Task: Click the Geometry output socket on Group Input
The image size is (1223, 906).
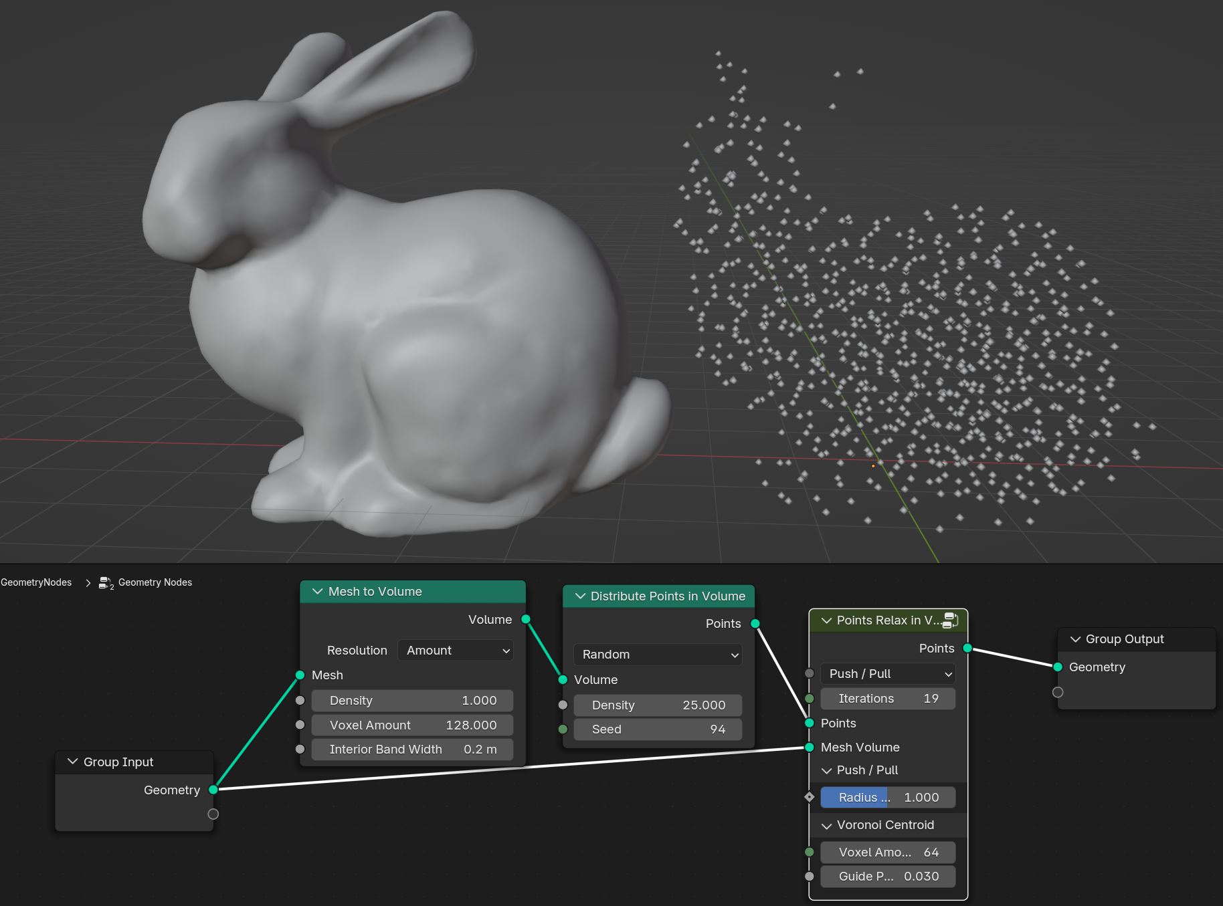Action: [x=213, y=790]
